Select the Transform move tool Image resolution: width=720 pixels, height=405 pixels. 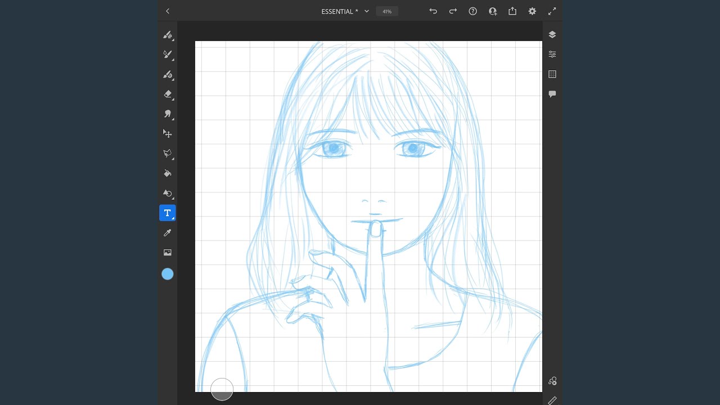point(167,133)
